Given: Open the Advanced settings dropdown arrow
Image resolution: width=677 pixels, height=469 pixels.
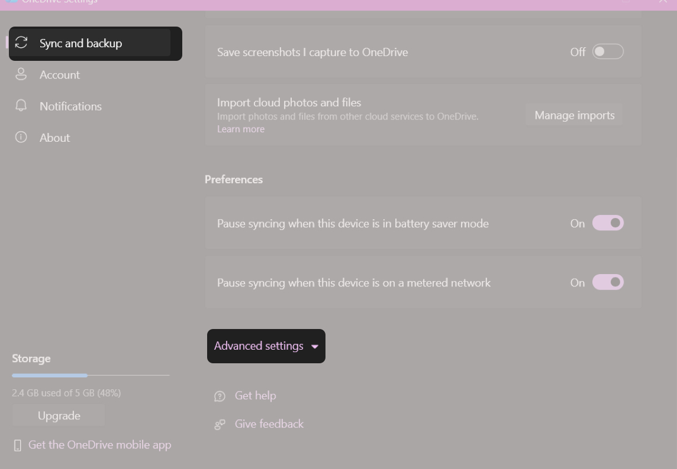Looking at the screenshot, I should [x=314, y=346].
